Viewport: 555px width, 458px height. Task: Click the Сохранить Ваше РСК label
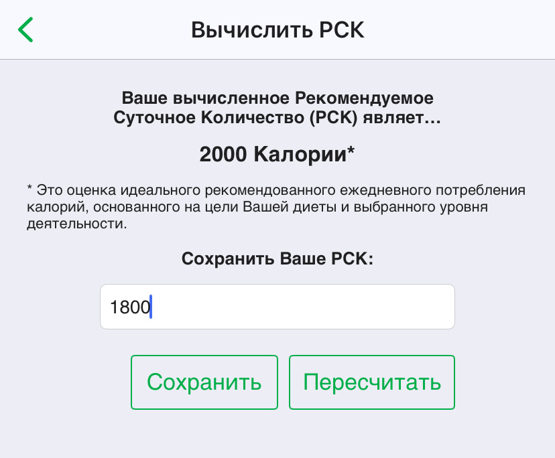[277, 258]
